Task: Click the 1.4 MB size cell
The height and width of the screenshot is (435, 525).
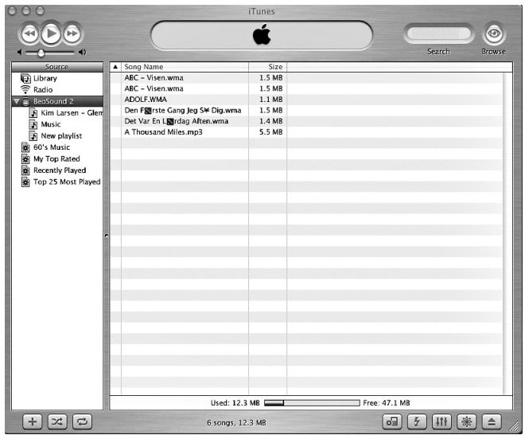Action: click(x=271, y=121)
